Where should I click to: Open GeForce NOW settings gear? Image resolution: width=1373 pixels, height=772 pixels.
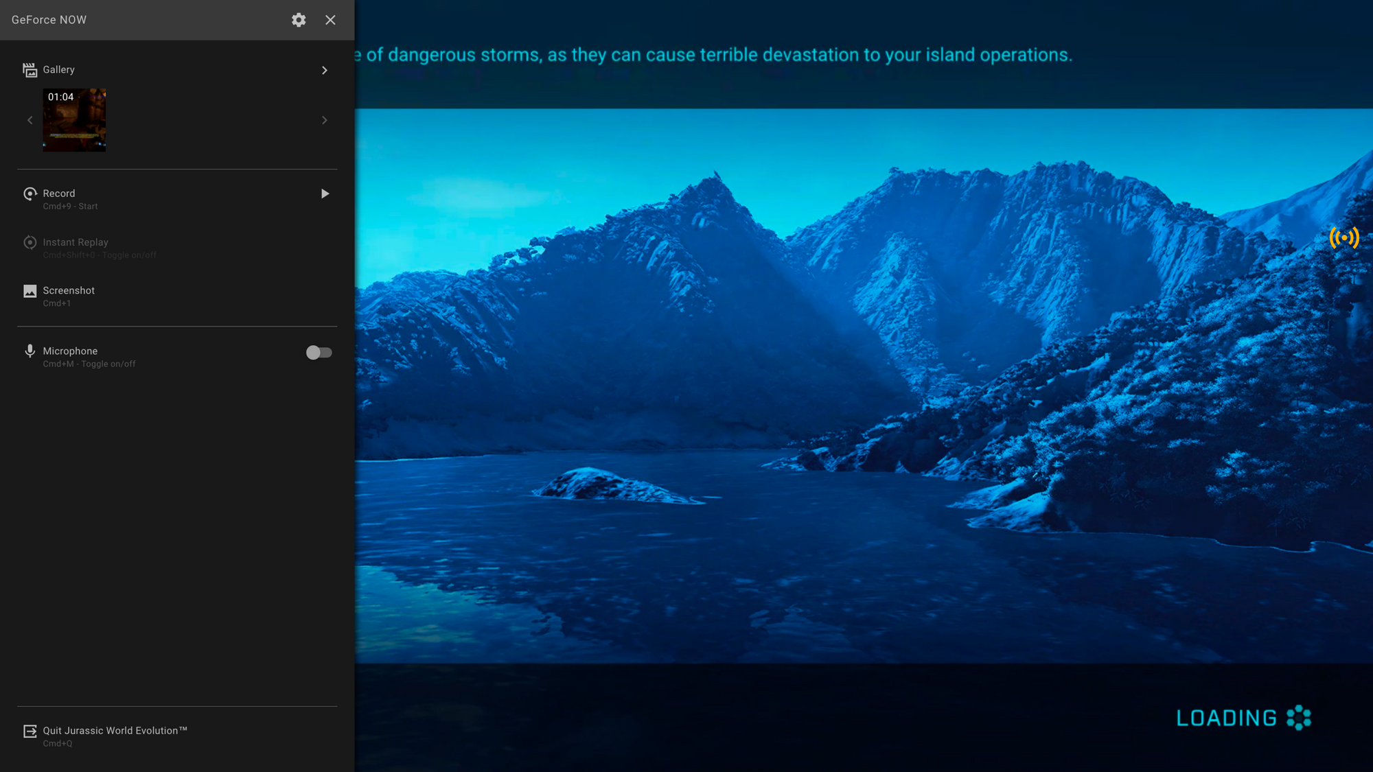tap(299, 20)
